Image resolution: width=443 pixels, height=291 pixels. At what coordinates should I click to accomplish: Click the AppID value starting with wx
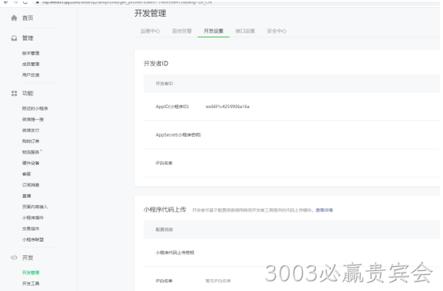coord(227,107)
